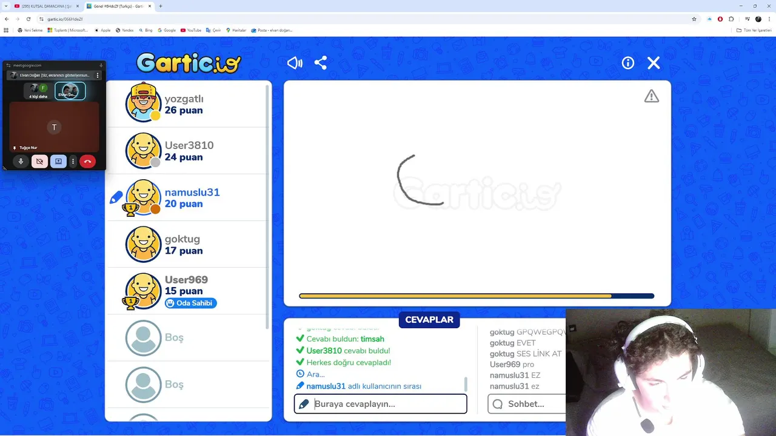This screenshot has width=776, height=436.
Task: Click the answer field "Buraya cevaplayın..."
Action: pyautogui.click(x=381, y=404)
